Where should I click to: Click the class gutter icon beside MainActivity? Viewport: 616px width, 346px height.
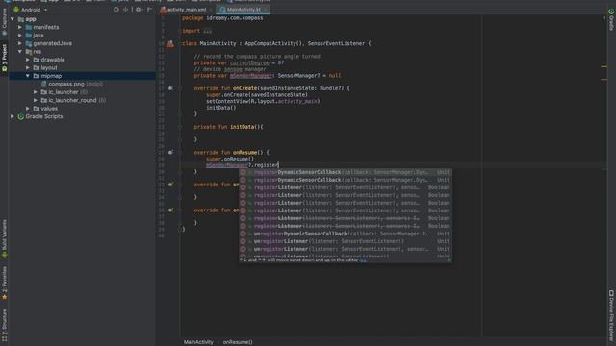(x=170, y=44)
